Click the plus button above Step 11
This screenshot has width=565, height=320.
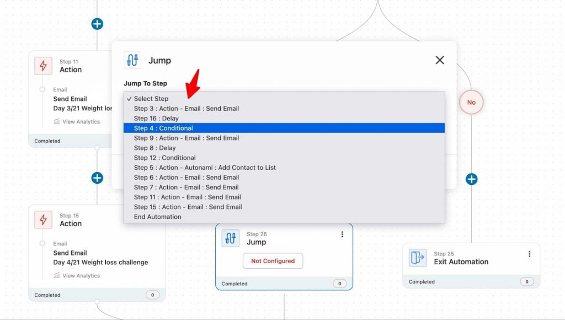[x=97, y=24]
